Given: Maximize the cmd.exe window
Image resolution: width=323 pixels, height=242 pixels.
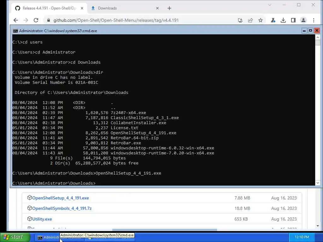Looking at the screenshot, I should click(x=310, y=31).
